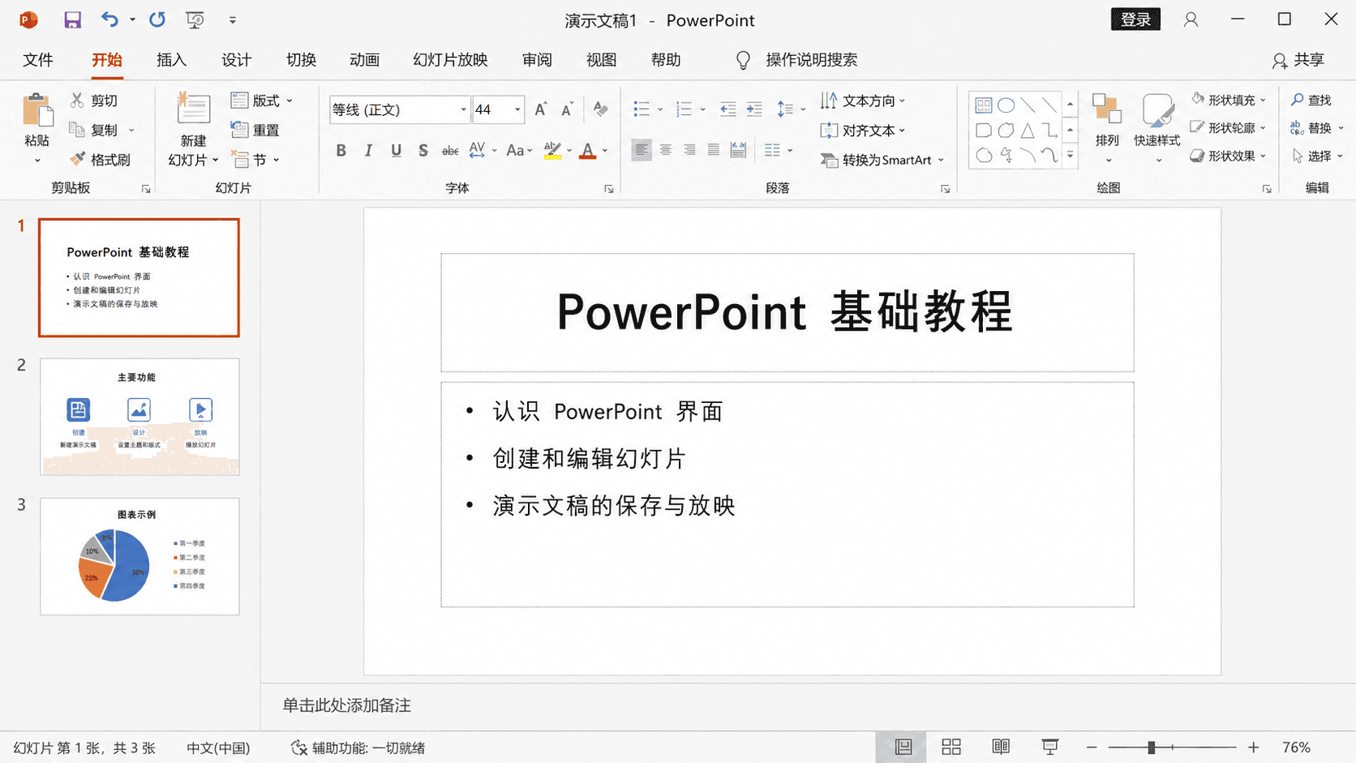
Task: Select the oval shape in shapes gallery
Action: [x=1006, y=105]
